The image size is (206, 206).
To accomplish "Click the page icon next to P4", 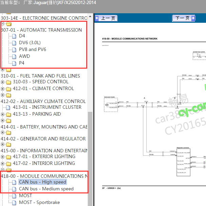I will pyautogui.click(x=14, y=63).
